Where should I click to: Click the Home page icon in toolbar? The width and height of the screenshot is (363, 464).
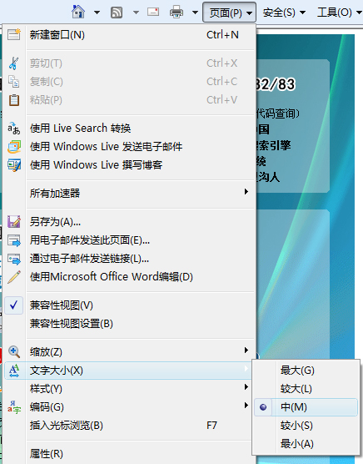pyautogui.click(x=78, y=13)
